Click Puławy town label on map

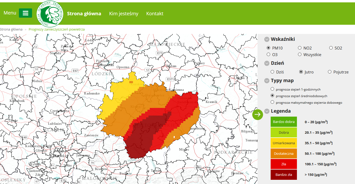click(199, 63)
